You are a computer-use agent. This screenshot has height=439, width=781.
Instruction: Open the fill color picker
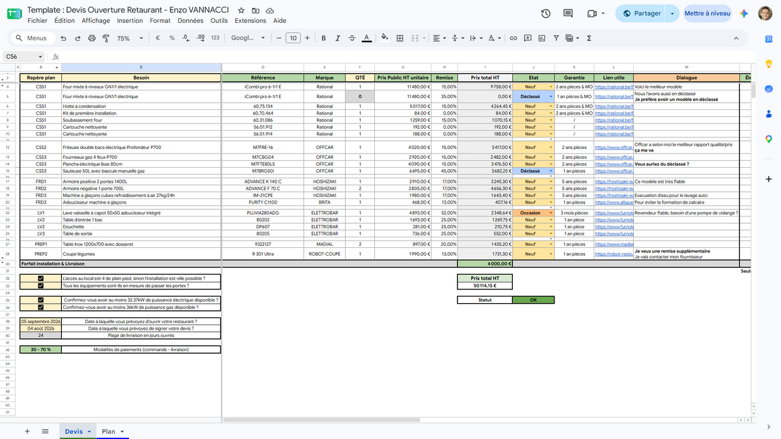tap(384, 38)
